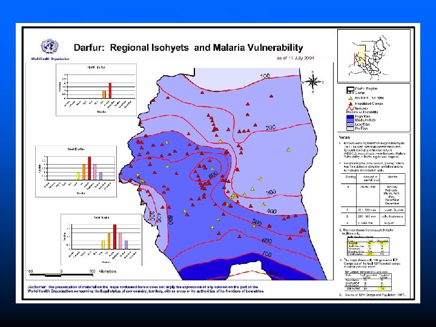Click the Disclaimer paragraph below the map
Image resolution: width=436 pixels, height=327 pixels.
(145, 289)
